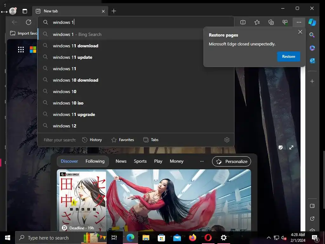325x244 pixels.
Task: Choose the 'windows 11' suggestion
Action: [x=136, y=69]
